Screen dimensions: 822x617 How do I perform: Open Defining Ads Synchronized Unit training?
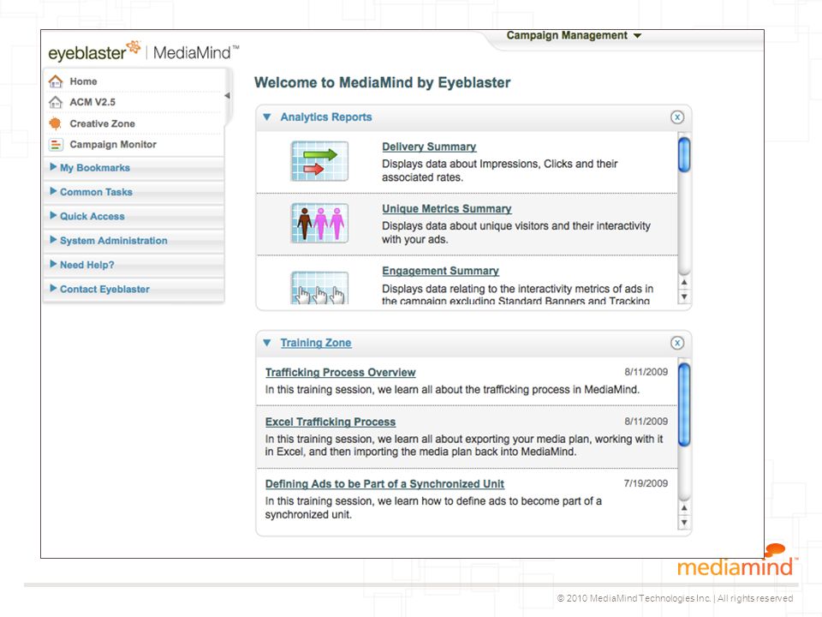click(x=384, y=483)
